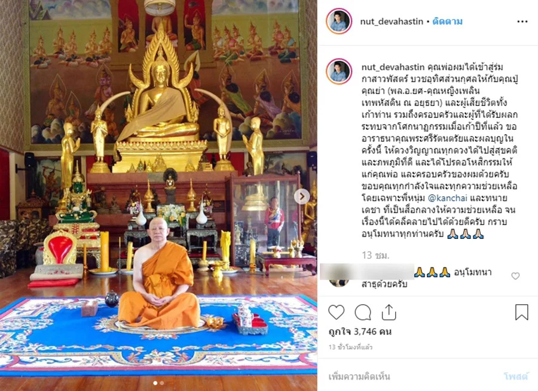Open the three-dot more options menu
Viewport: 538px width, 391px height.
pos(522,22)
